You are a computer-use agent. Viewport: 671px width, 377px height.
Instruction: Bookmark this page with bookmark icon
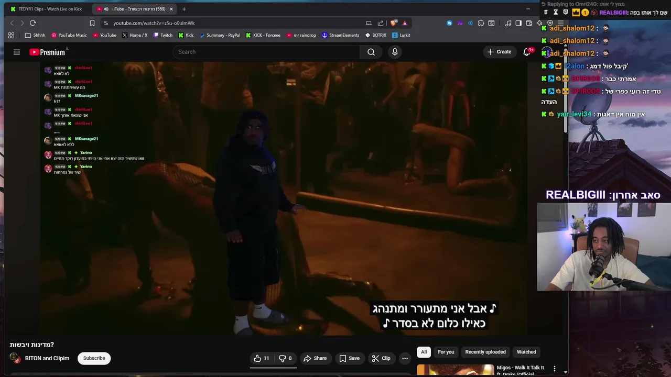[92, 23]
